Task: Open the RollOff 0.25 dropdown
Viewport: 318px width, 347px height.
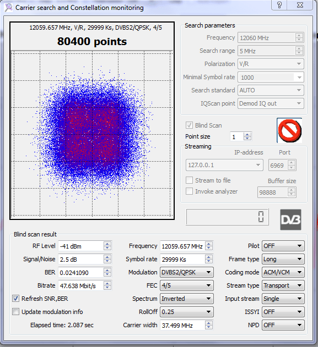Action: click(187, 312)
